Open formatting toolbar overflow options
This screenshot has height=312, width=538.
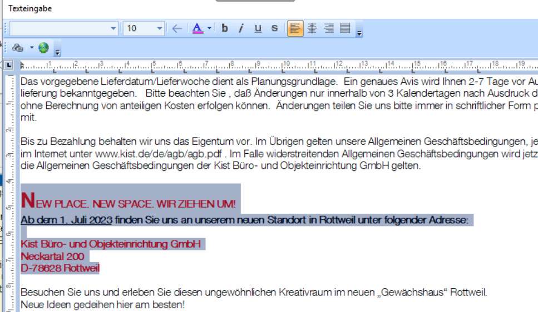[x=359, y=33]
